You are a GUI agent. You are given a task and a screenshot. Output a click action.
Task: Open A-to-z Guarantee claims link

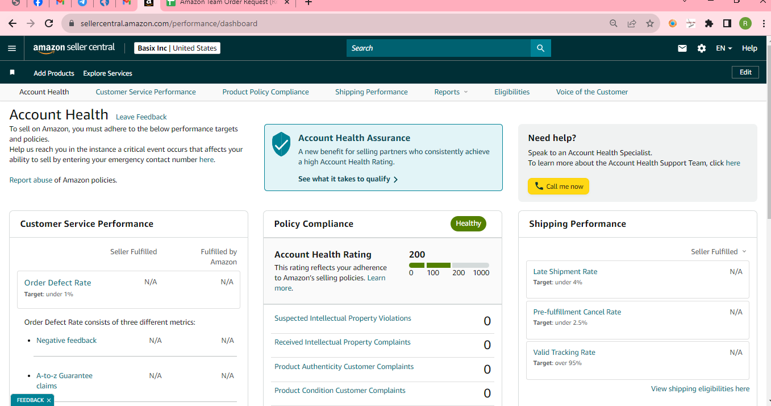pyautogui.click(x=64, y=381)
